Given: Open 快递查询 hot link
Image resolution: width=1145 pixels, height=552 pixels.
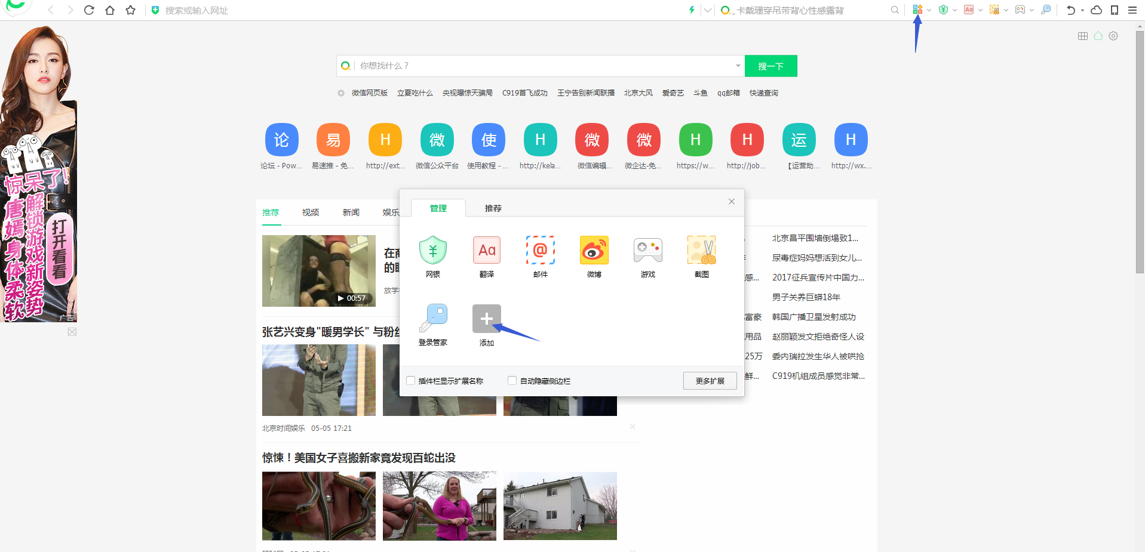Looking at the screenshot, I should pyautogui.click(x=764, y=93).
